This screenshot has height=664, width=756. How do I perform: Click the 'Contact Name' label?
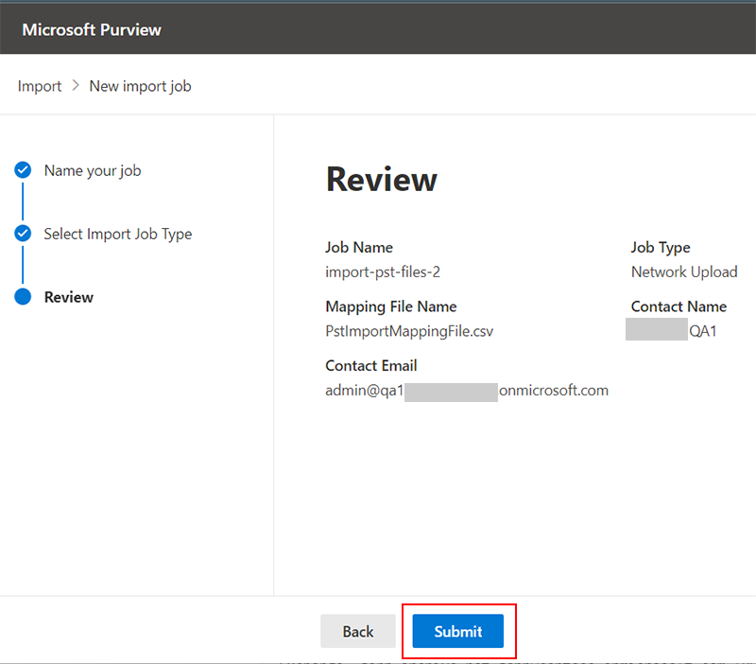(x=679, y=306)
